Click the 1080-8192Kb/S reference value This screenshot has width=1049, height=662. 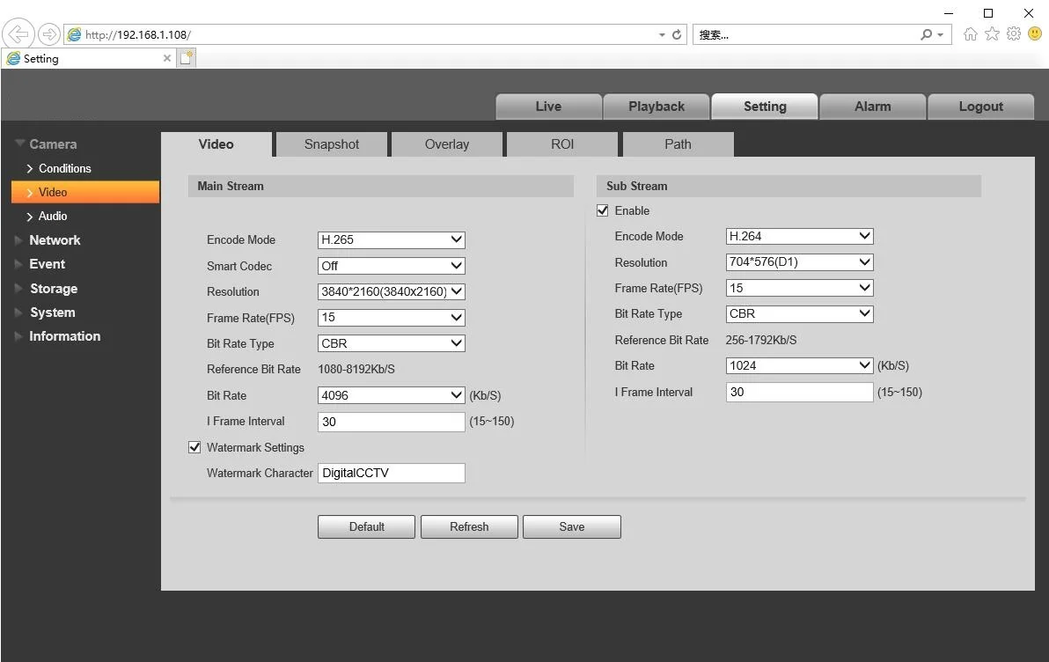click(x=356, y=370)
